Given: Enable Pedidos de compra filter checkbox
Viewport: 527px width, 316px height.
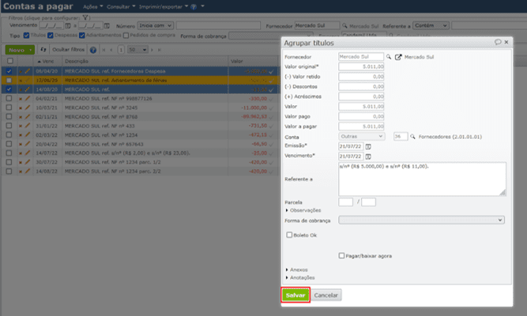Looking at the screenshot, I should point(126,36).
